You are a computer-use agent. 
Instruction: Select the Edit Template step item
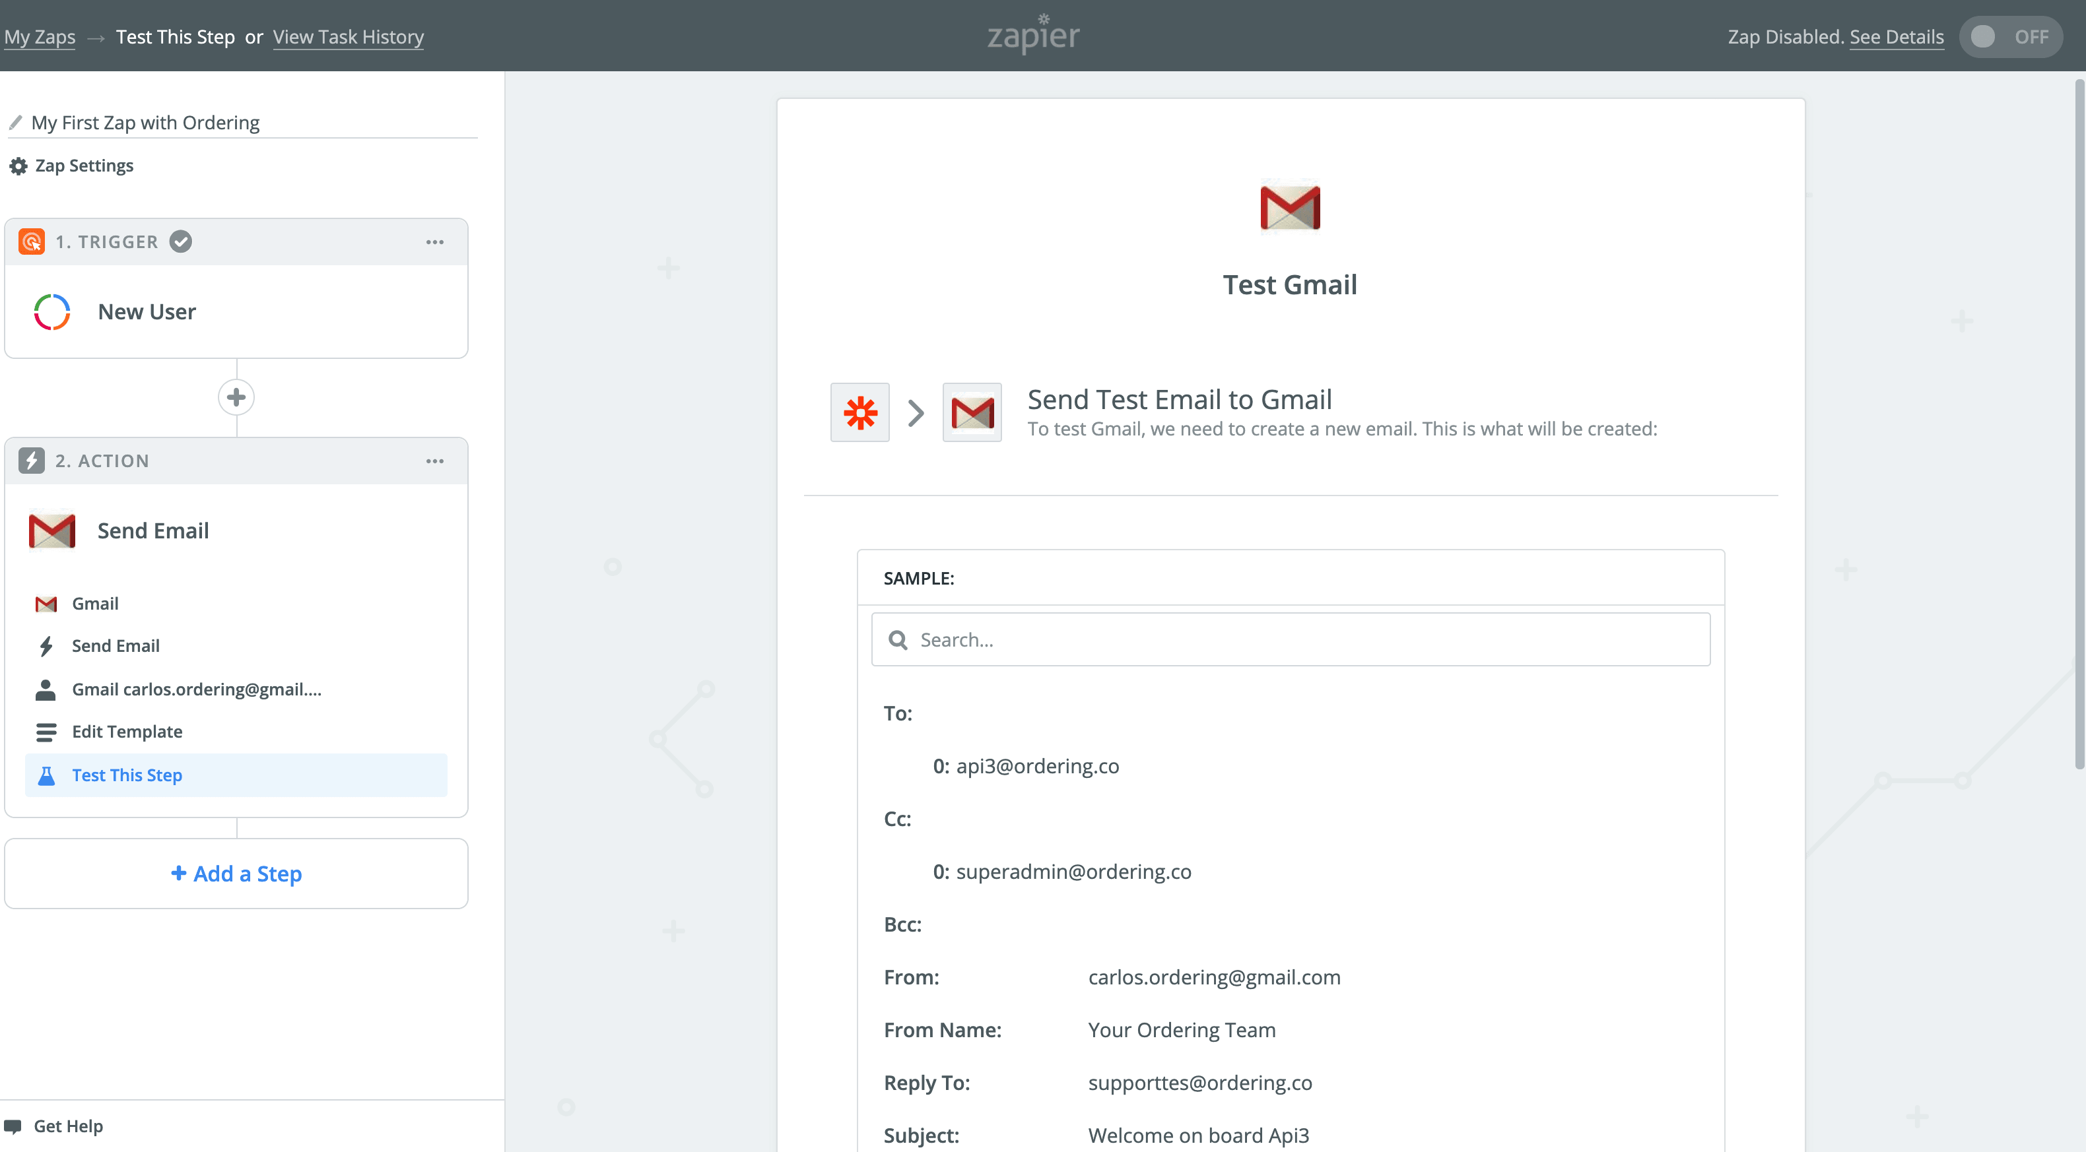click(127, 732)
